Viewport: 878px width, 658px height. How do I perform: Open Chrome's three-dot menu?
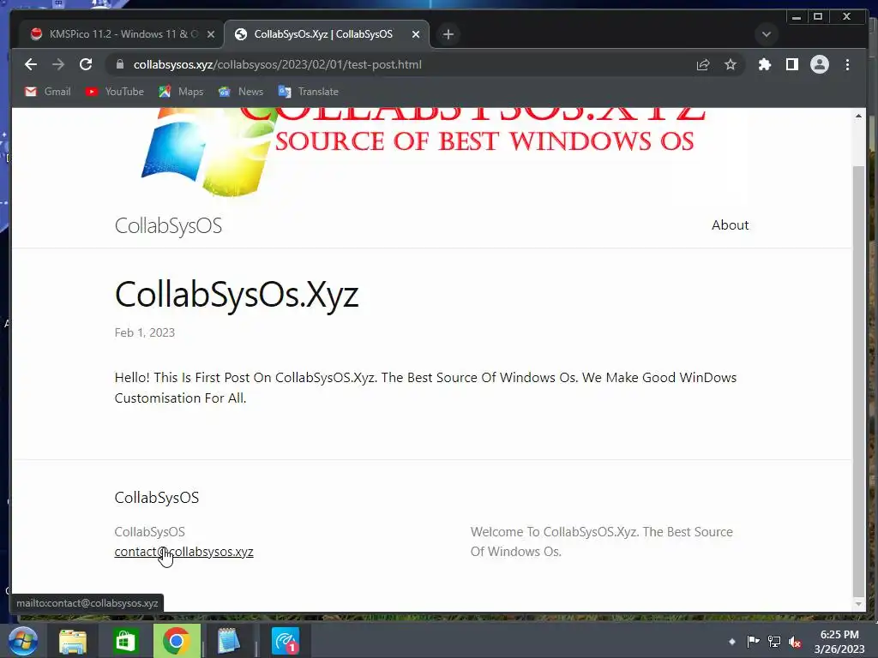pyautogui.click(x=847, y=65)
